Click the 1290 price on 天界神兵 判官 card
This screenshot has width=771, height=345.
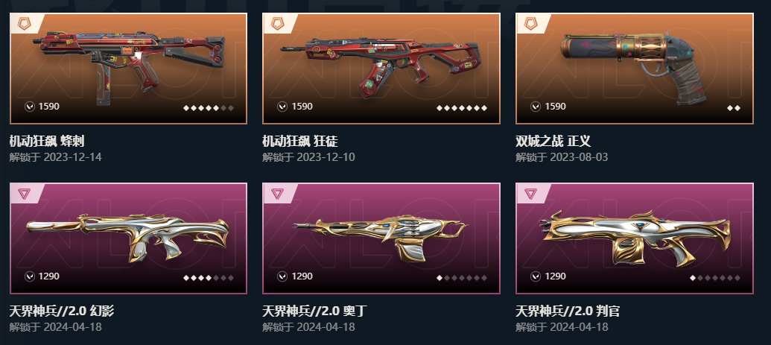point(555,276)
